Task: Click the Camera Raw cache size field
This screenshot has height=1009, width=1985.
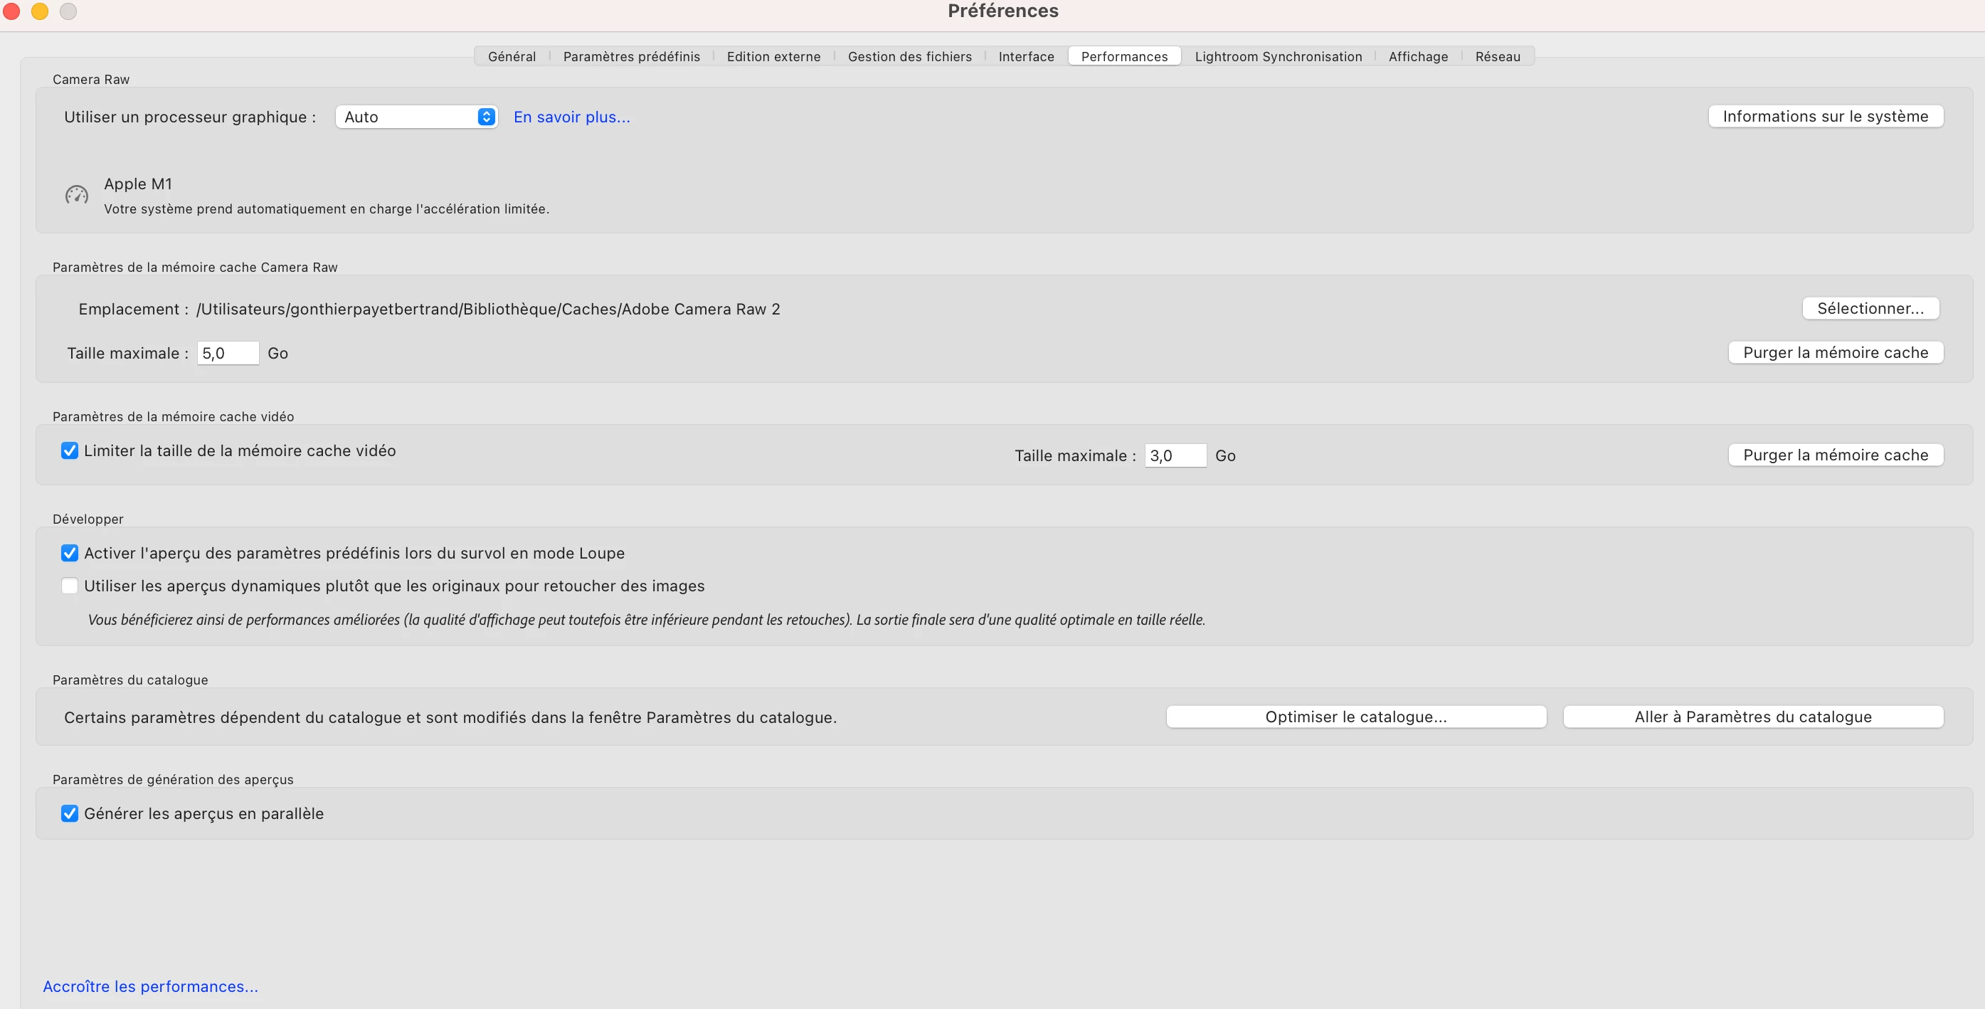Action: (228, 353)
